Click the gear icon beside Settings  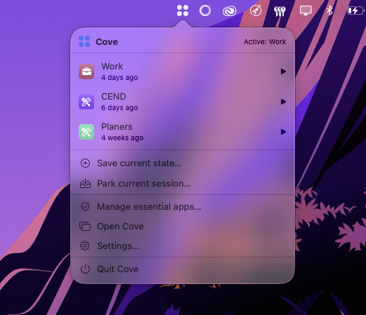(x=85, y=246)
